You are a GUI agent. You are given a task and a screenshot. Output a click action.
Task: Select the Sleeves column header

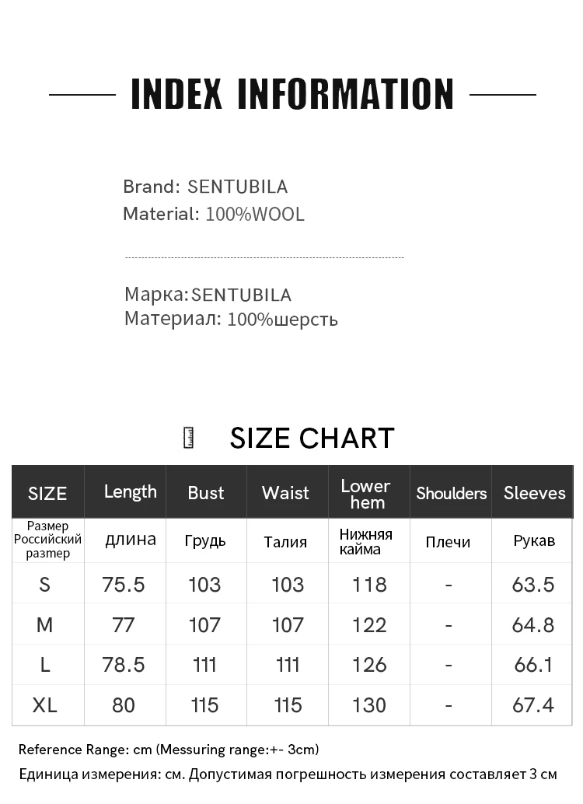[534, 492]
